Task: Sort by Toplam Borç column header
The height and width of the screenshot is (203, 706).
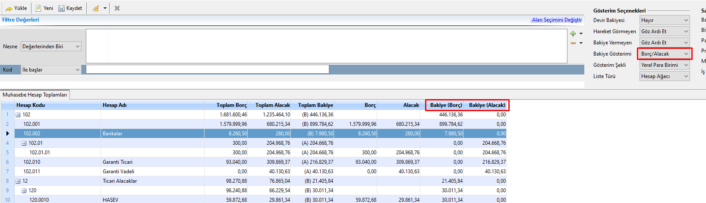Action: click(x=231, y=105)
